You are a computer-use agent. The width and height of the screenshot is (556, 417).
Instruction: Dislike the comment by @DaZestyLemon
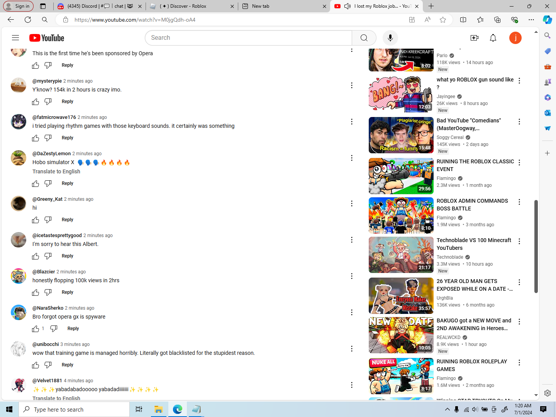pos(48,183)
